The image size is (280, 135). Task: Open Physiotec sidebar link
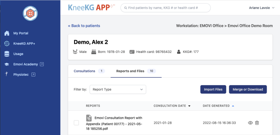pyautogui.click(x=21, y=75)
